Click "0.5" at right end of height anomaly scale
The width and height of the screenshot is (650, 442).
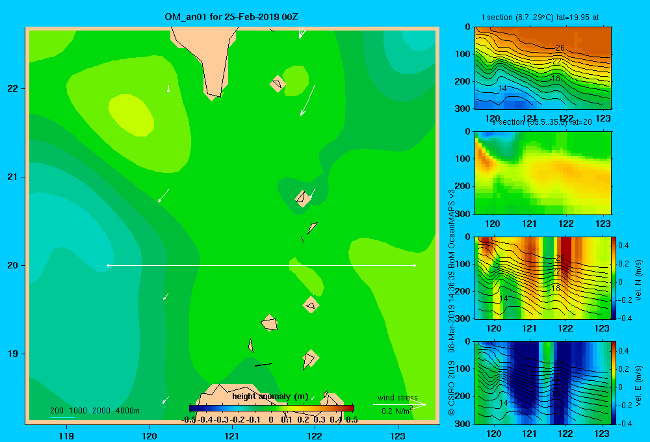[x=352, y=420]
